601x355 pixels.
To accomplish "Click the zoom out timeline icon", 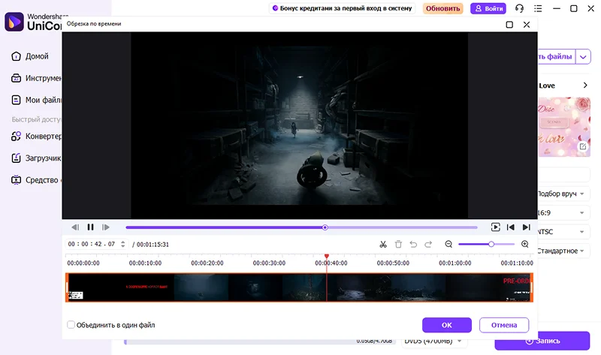I will pos(448,245).
